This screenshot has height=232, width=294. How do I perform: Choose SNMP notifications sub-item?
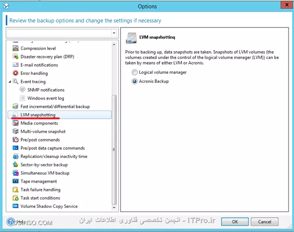[46, 90]
